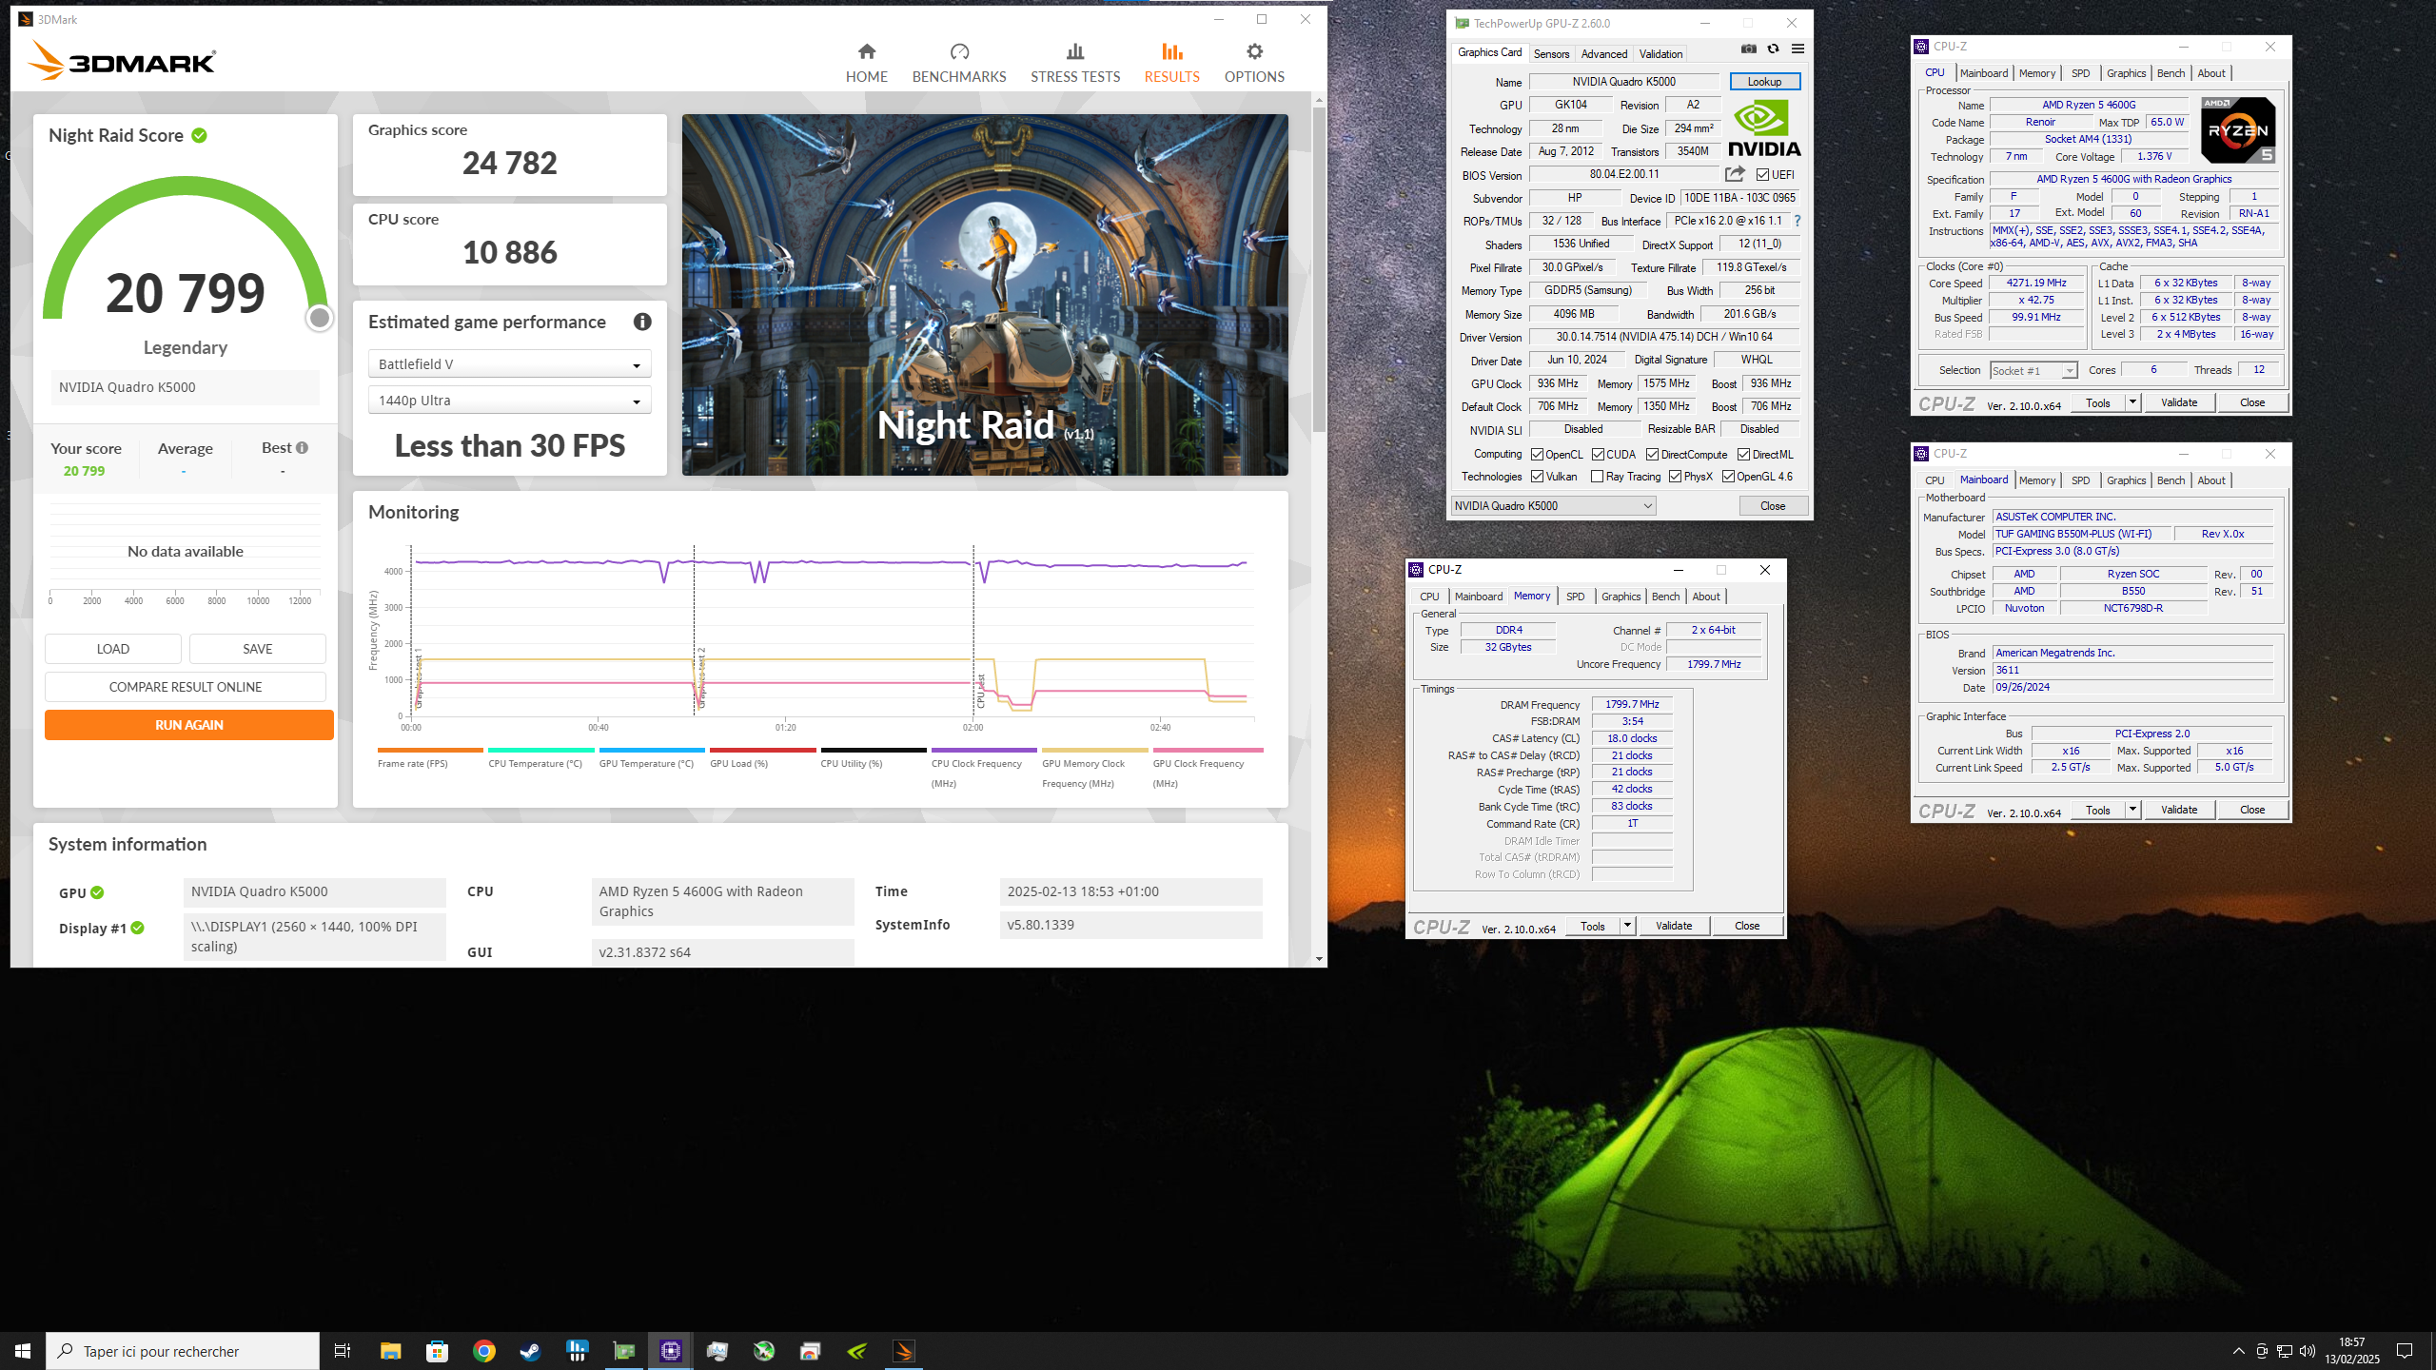Take a GPU-Z screenshot with camera icon

tap(1748, 49)
